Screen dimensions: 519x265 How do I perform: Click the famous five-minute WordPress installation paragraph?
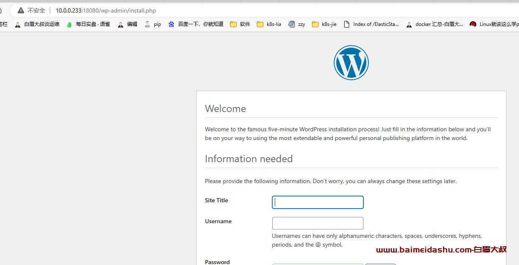click(x=348, y=134)
